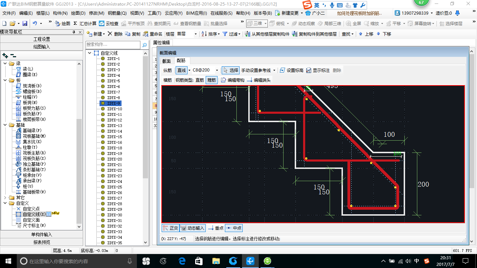Open the 查找 find dropdown
The image size is (477, 268).
coord(347,34)
